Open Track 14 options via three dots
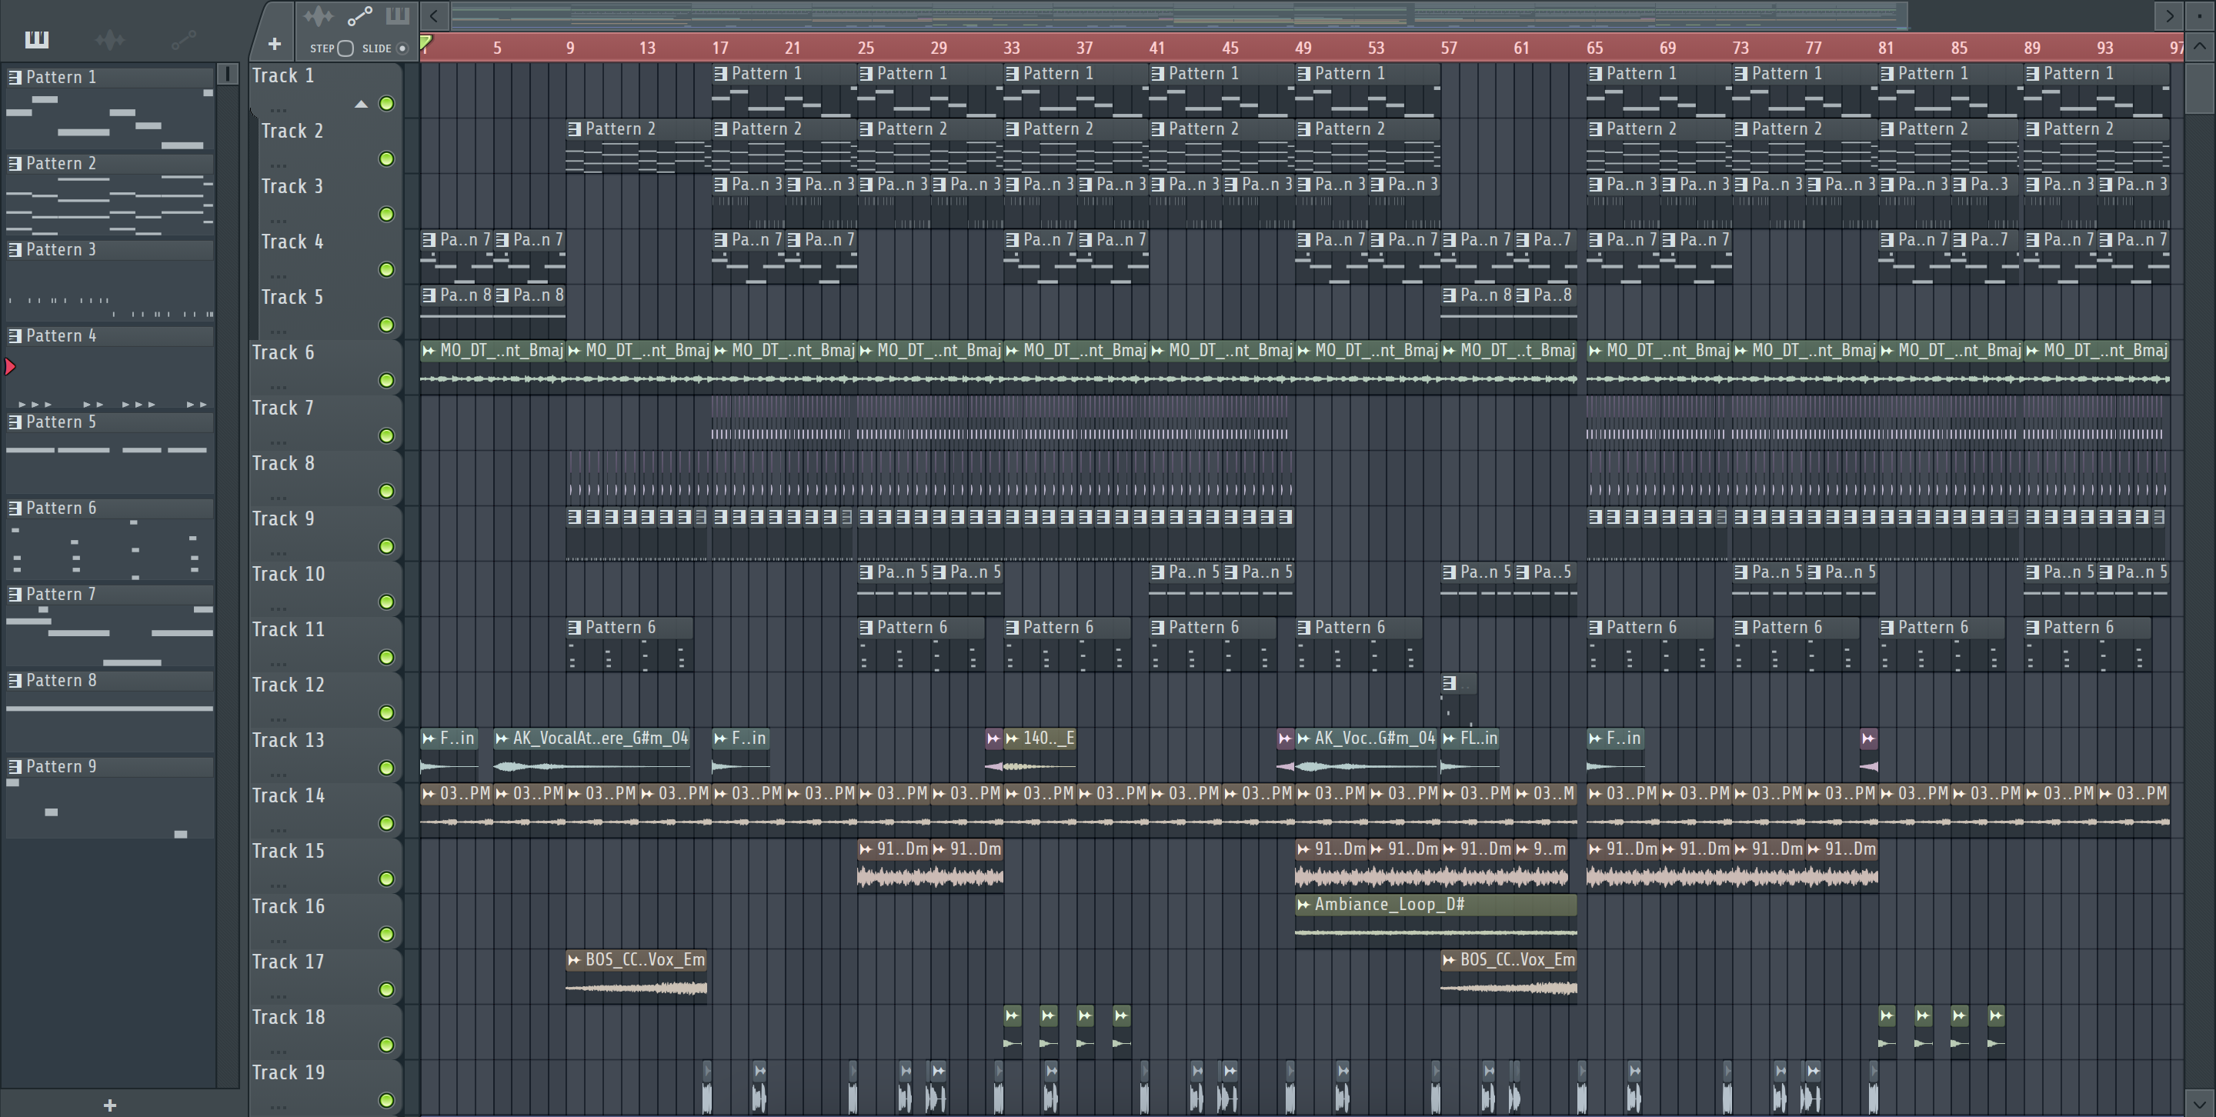Image resolution: width=2216 pixels, height=1117 pixels. [278, 830]
